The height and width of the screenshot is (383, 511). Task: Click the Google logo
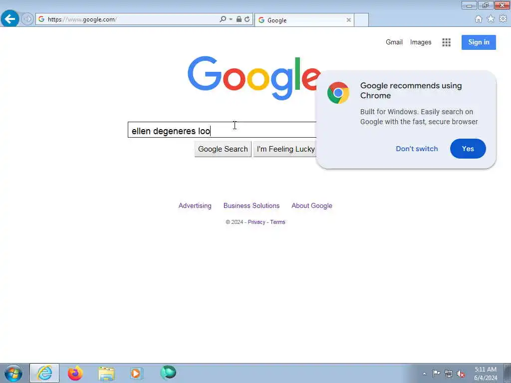[254, 78]
